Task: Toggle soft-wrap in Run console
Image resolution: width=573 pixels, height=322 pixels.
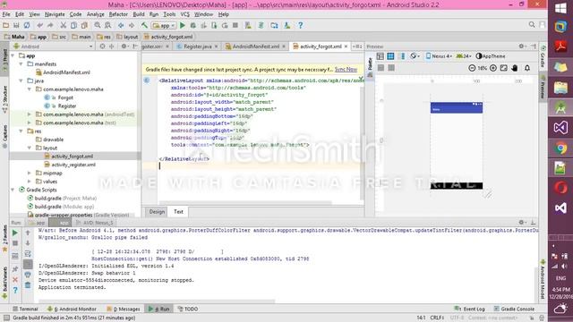Action: click(28, 254)
